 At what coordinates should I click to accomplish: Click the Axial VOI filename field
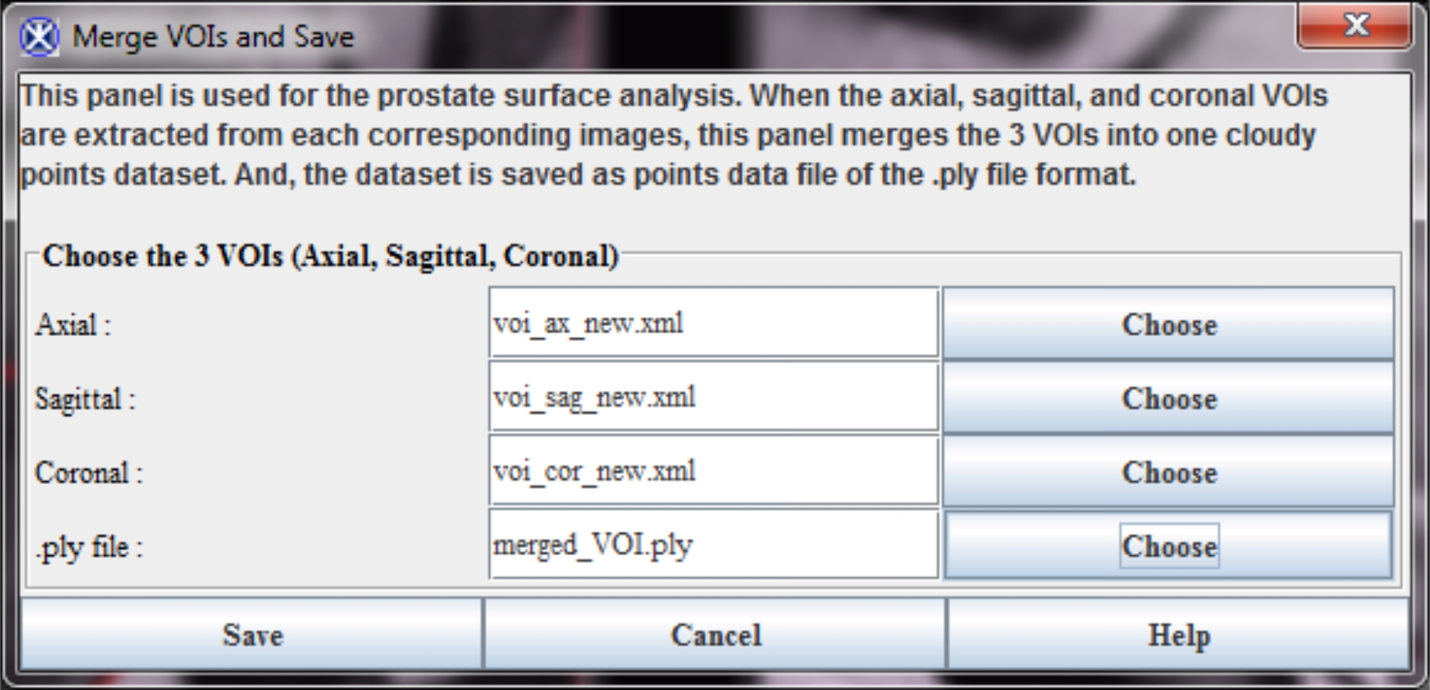pyautogui.click(x=713, y=323)
